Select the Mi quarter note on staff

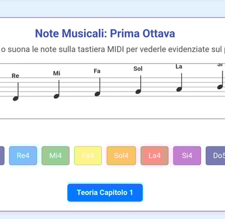[x=57, y=89]
